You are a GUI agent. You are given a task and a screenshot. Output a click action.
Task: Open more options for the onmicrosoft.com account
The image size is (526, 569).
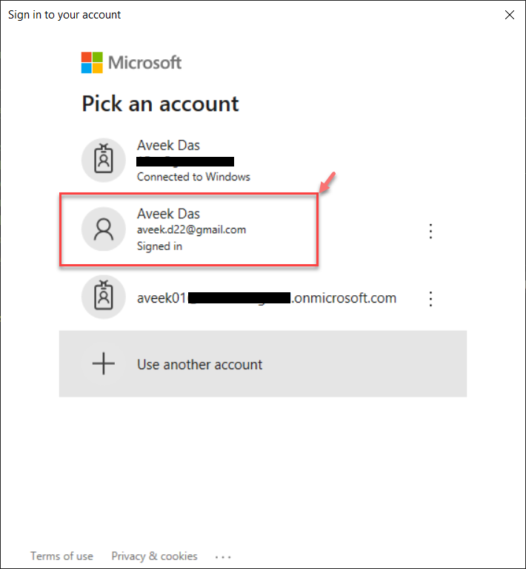coord(430,299)
